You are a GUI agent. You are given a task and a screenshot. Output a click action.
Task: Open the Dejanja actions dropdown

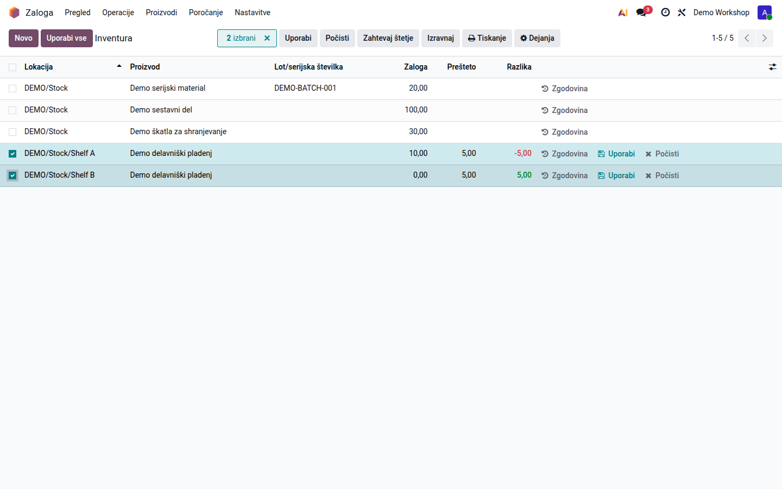click(537, 38)
